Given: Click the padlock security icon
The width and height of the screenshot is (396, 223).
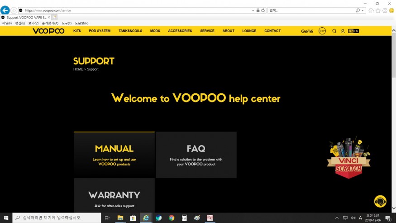Looking at the screenshot, I should [x=258, y=10].
